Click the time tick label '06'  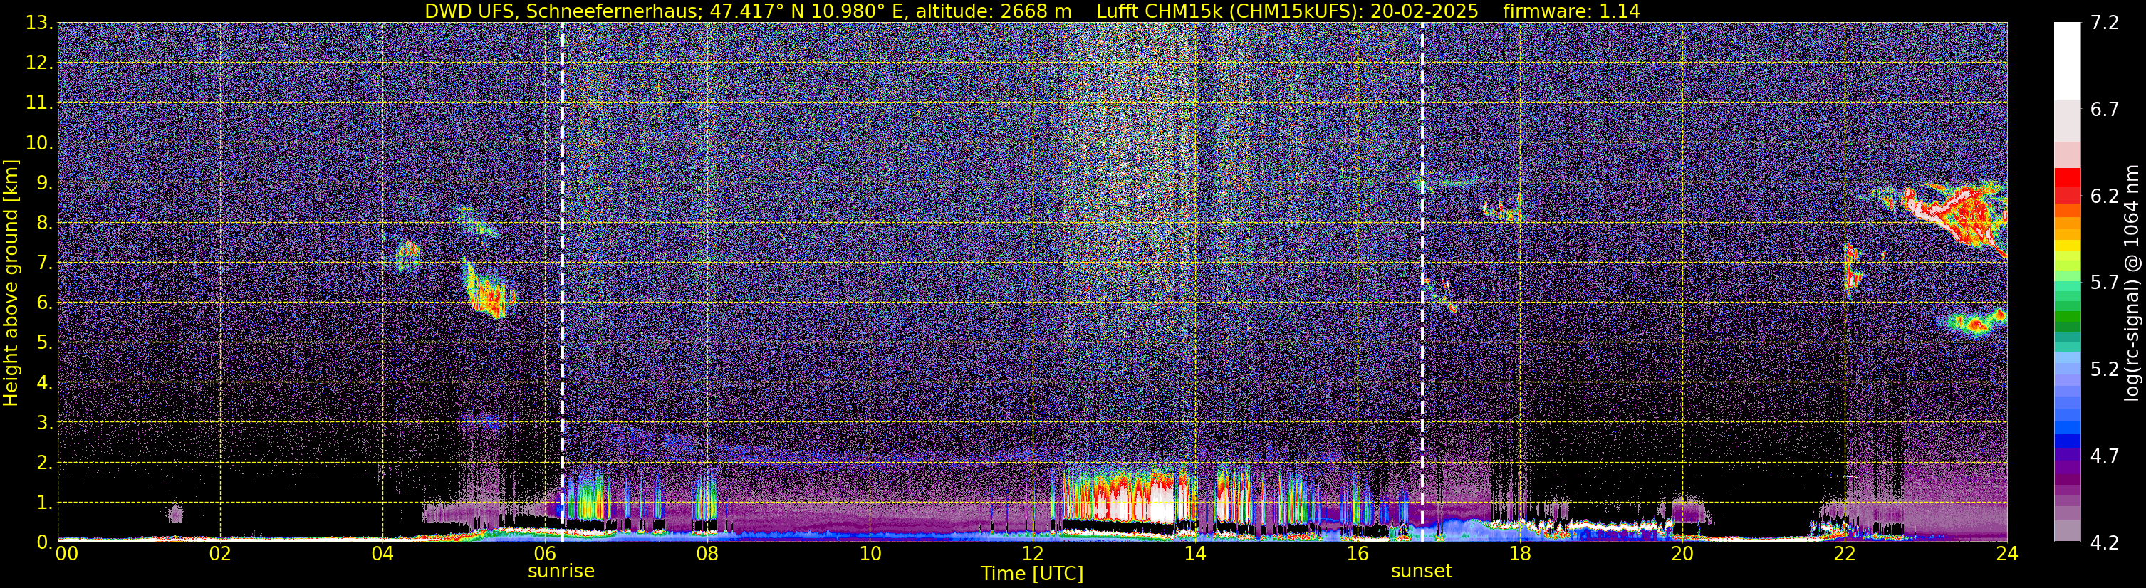coord(545,554)
